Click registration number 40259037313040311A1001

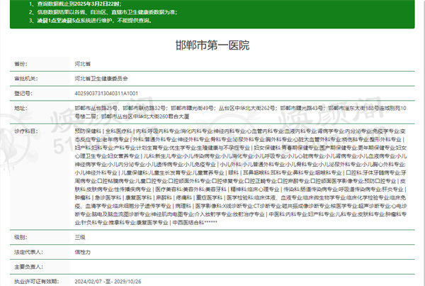point(106,94)
